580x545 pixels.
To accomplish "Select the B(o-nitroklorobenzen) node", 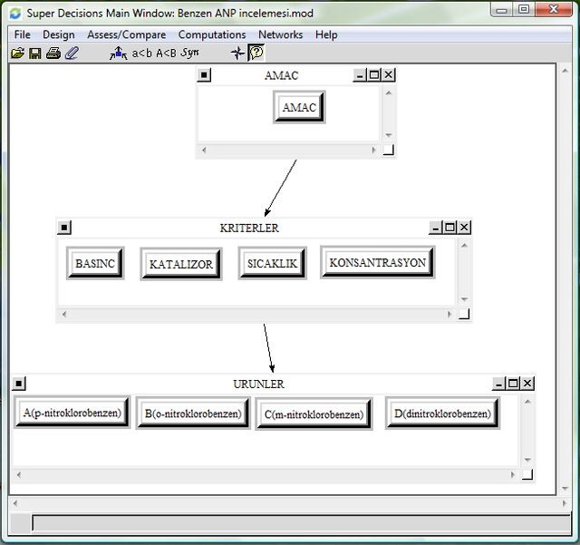I will click(193, 414).
